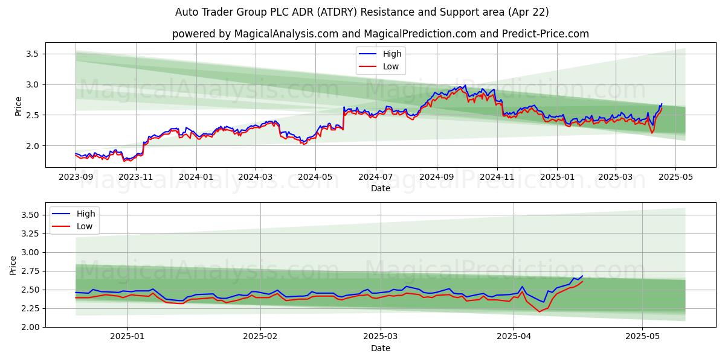Click the '2025-01' tick label on lower chart

129,337
